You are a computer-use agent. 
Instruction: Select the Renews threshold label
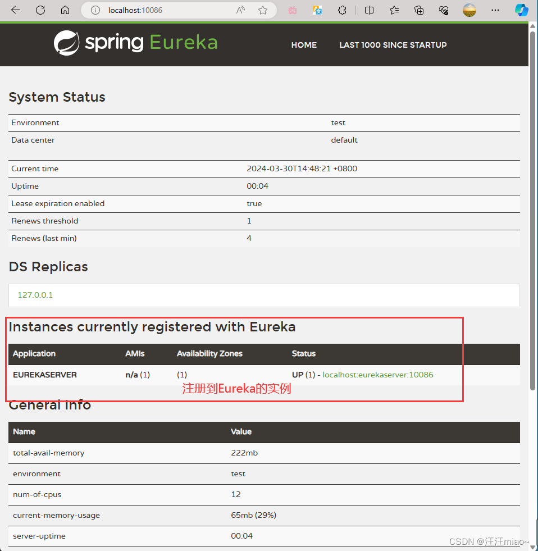click(x=44, y=221)
